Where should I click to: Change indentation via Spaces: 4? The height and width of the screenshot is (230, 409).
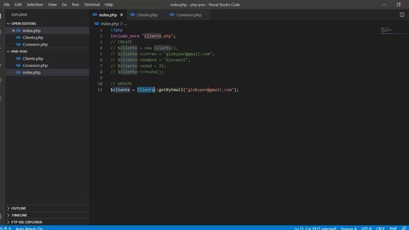(348, 228)
